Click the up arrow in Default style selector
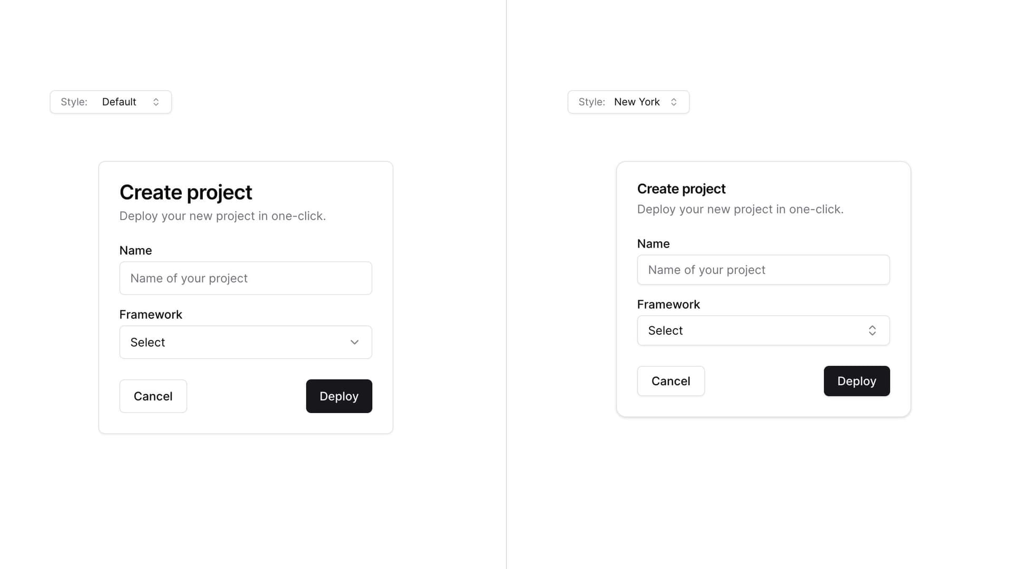The height and width of the screenshot is (569, 1012). click(155, 100)
